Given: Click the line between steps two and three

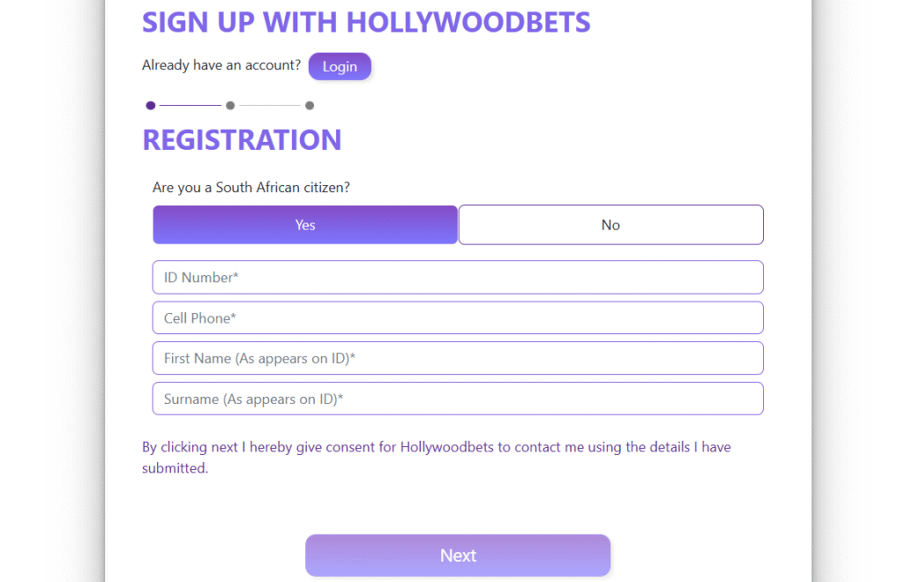Looking at the screenshot, I should pos(269,106).
